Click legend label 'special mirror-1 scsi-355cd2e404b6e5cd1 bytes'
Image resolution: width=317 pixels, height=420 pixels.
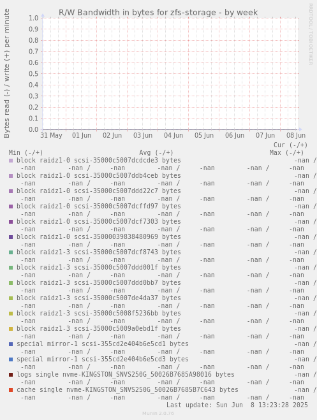tap(103, 344)
